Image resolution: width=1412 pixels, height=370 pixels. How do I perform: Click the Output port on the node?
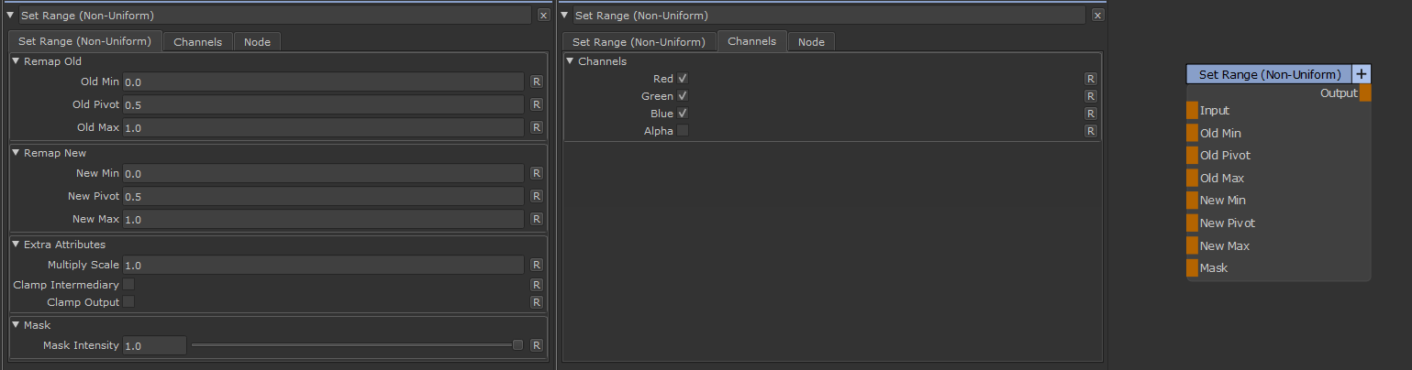1365,93
